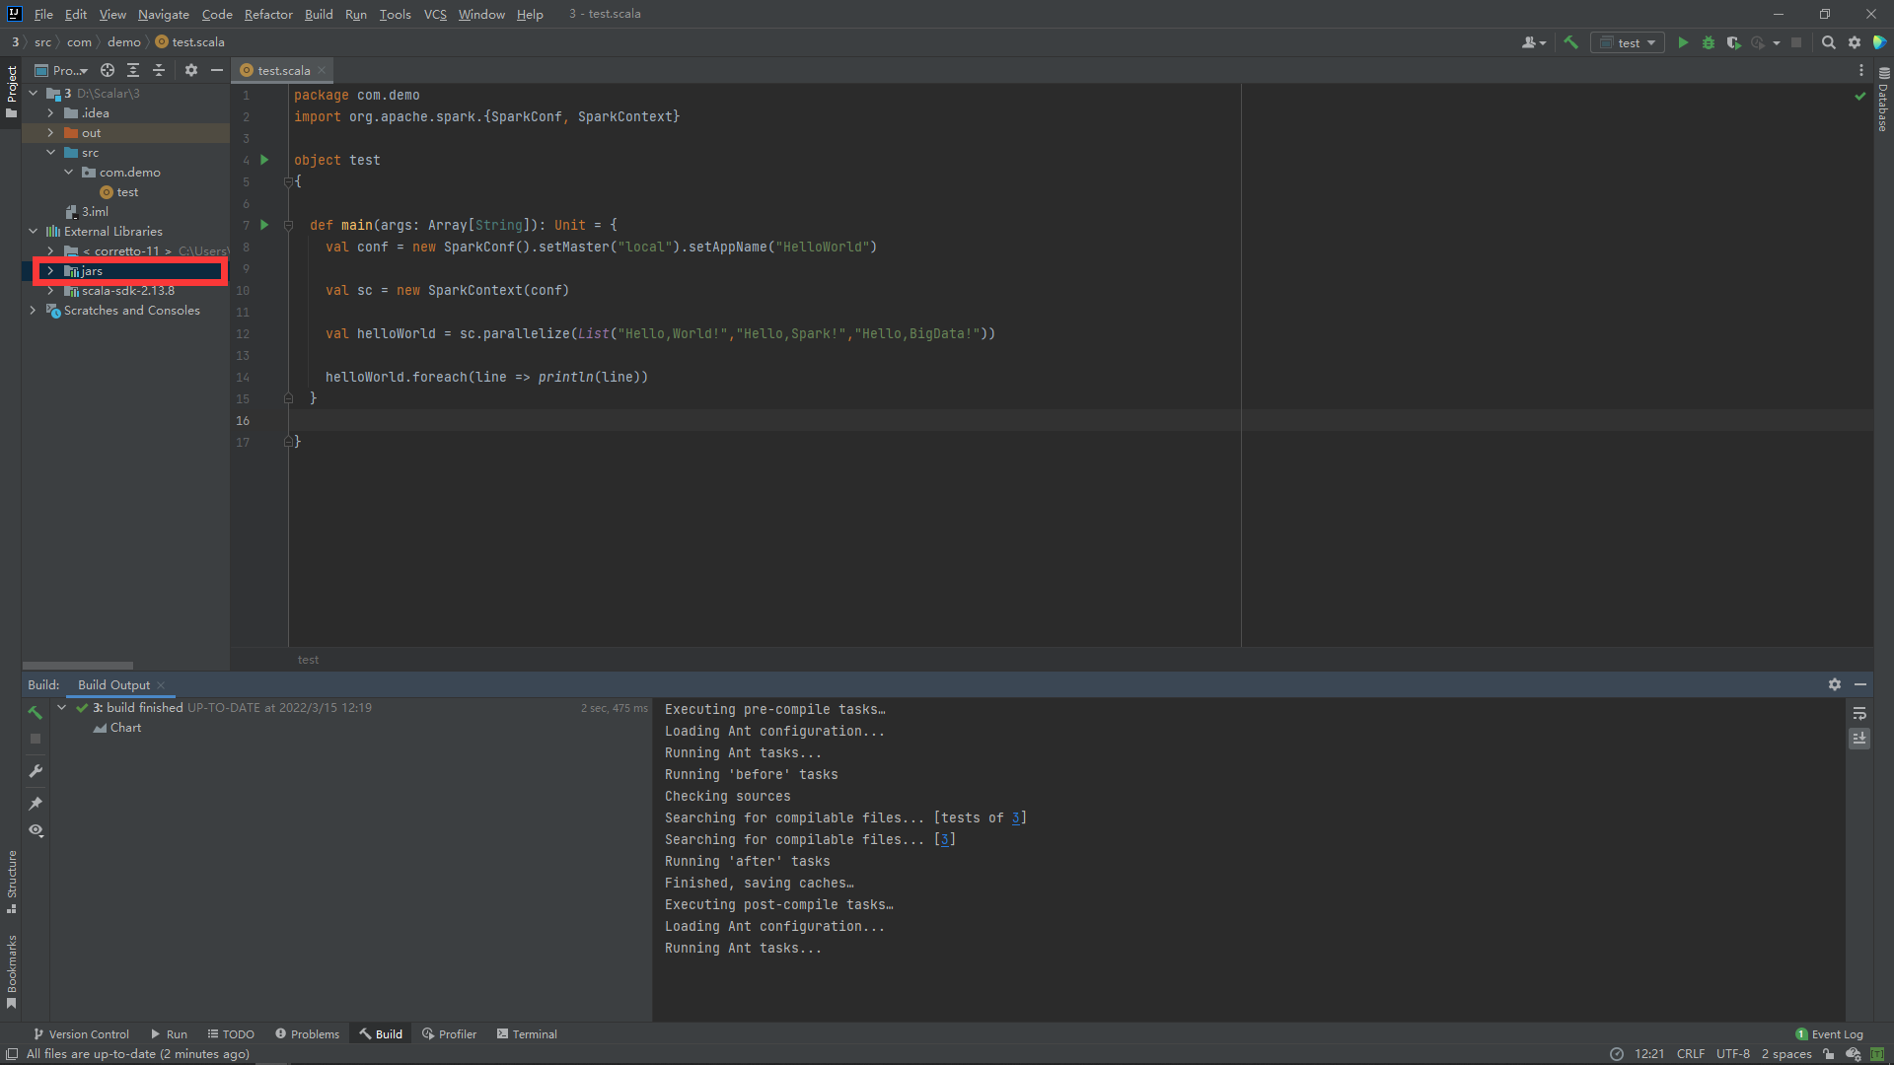Expand the jars library node
The width and height of the screenshot is (1894, 1065).
click(50, 271)
